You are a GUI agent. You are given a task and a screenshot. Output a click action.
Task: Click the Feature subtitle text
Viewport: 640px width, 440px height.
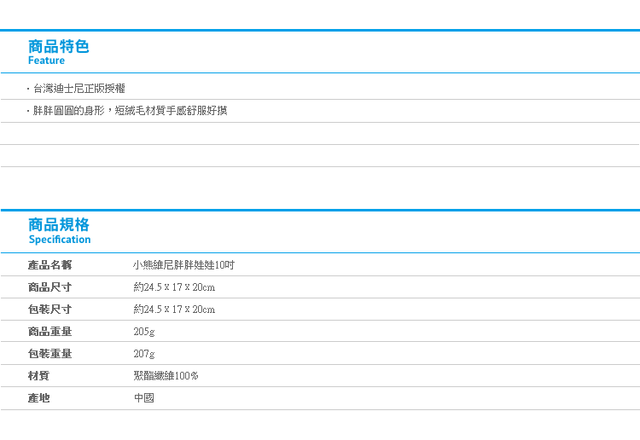46,61
